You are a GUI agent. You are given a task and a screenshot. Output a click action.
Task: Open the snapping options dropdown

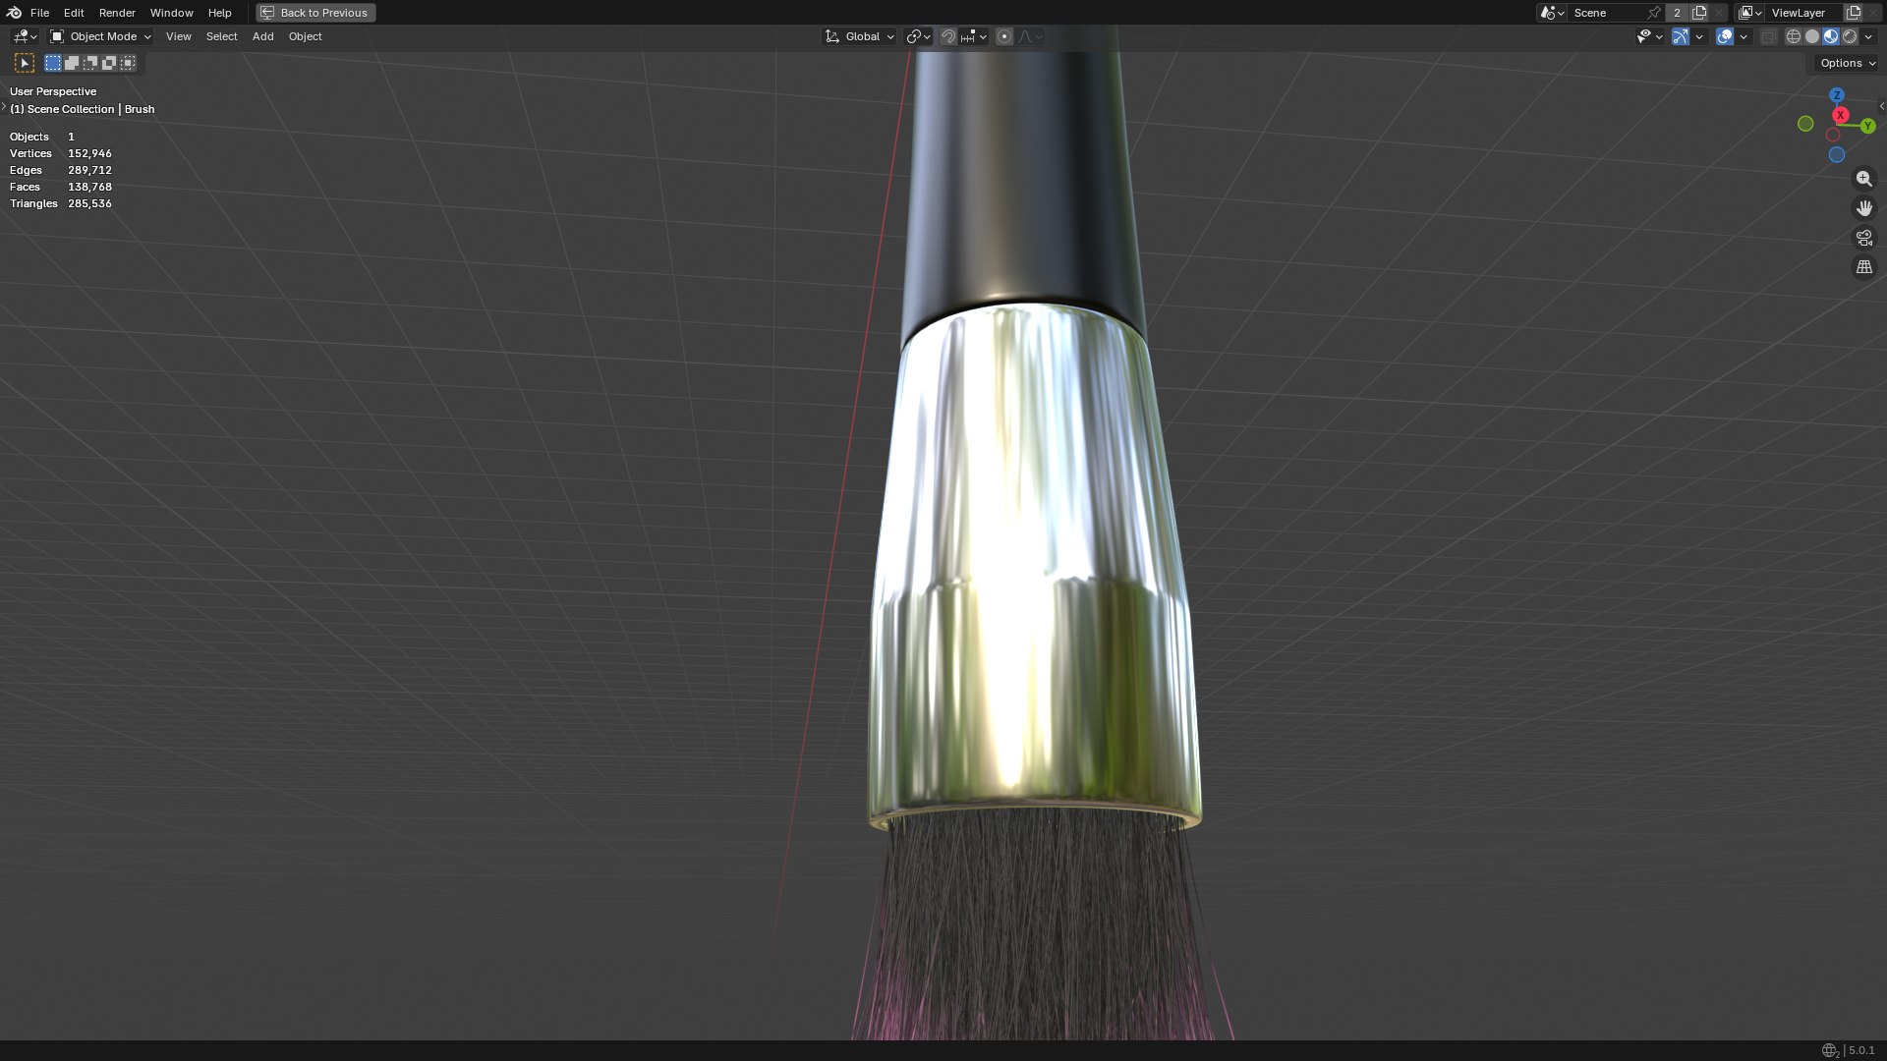point(974,36)
